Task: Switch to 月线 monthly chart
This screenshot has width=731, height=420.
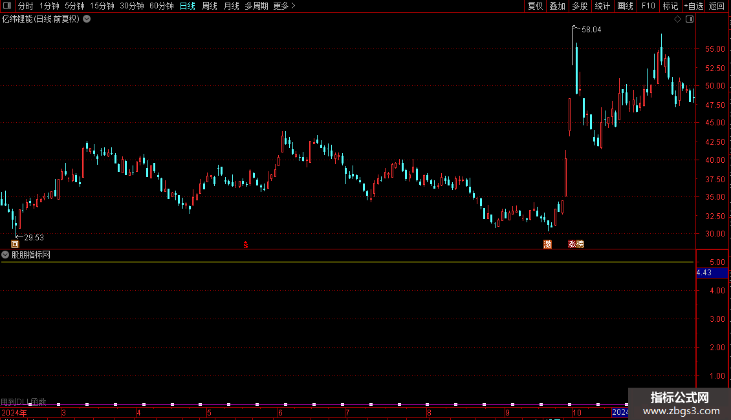Action: click(231, 6)
